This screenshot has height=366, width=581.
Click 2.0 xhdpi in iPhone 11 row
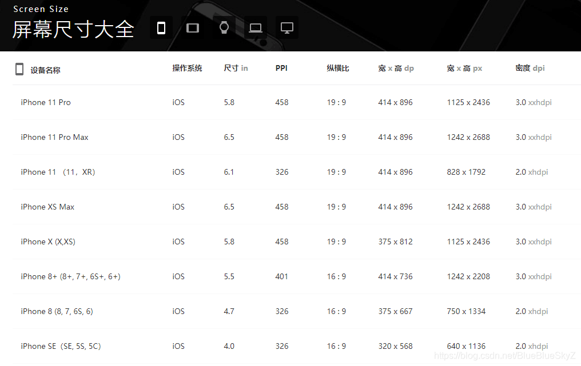(x=532, y=172)
